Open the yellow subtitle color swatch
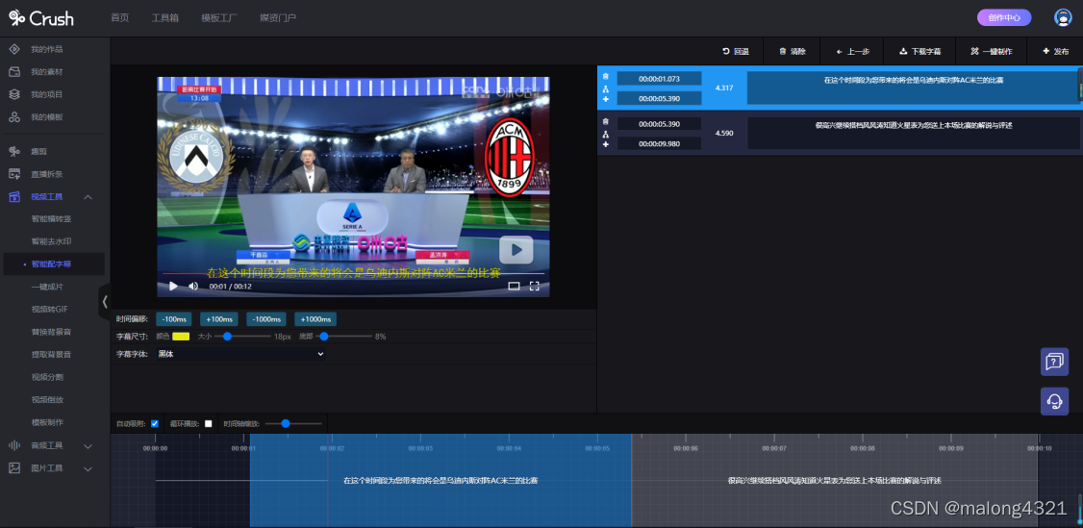The image size is (1083, 528). 181,336
